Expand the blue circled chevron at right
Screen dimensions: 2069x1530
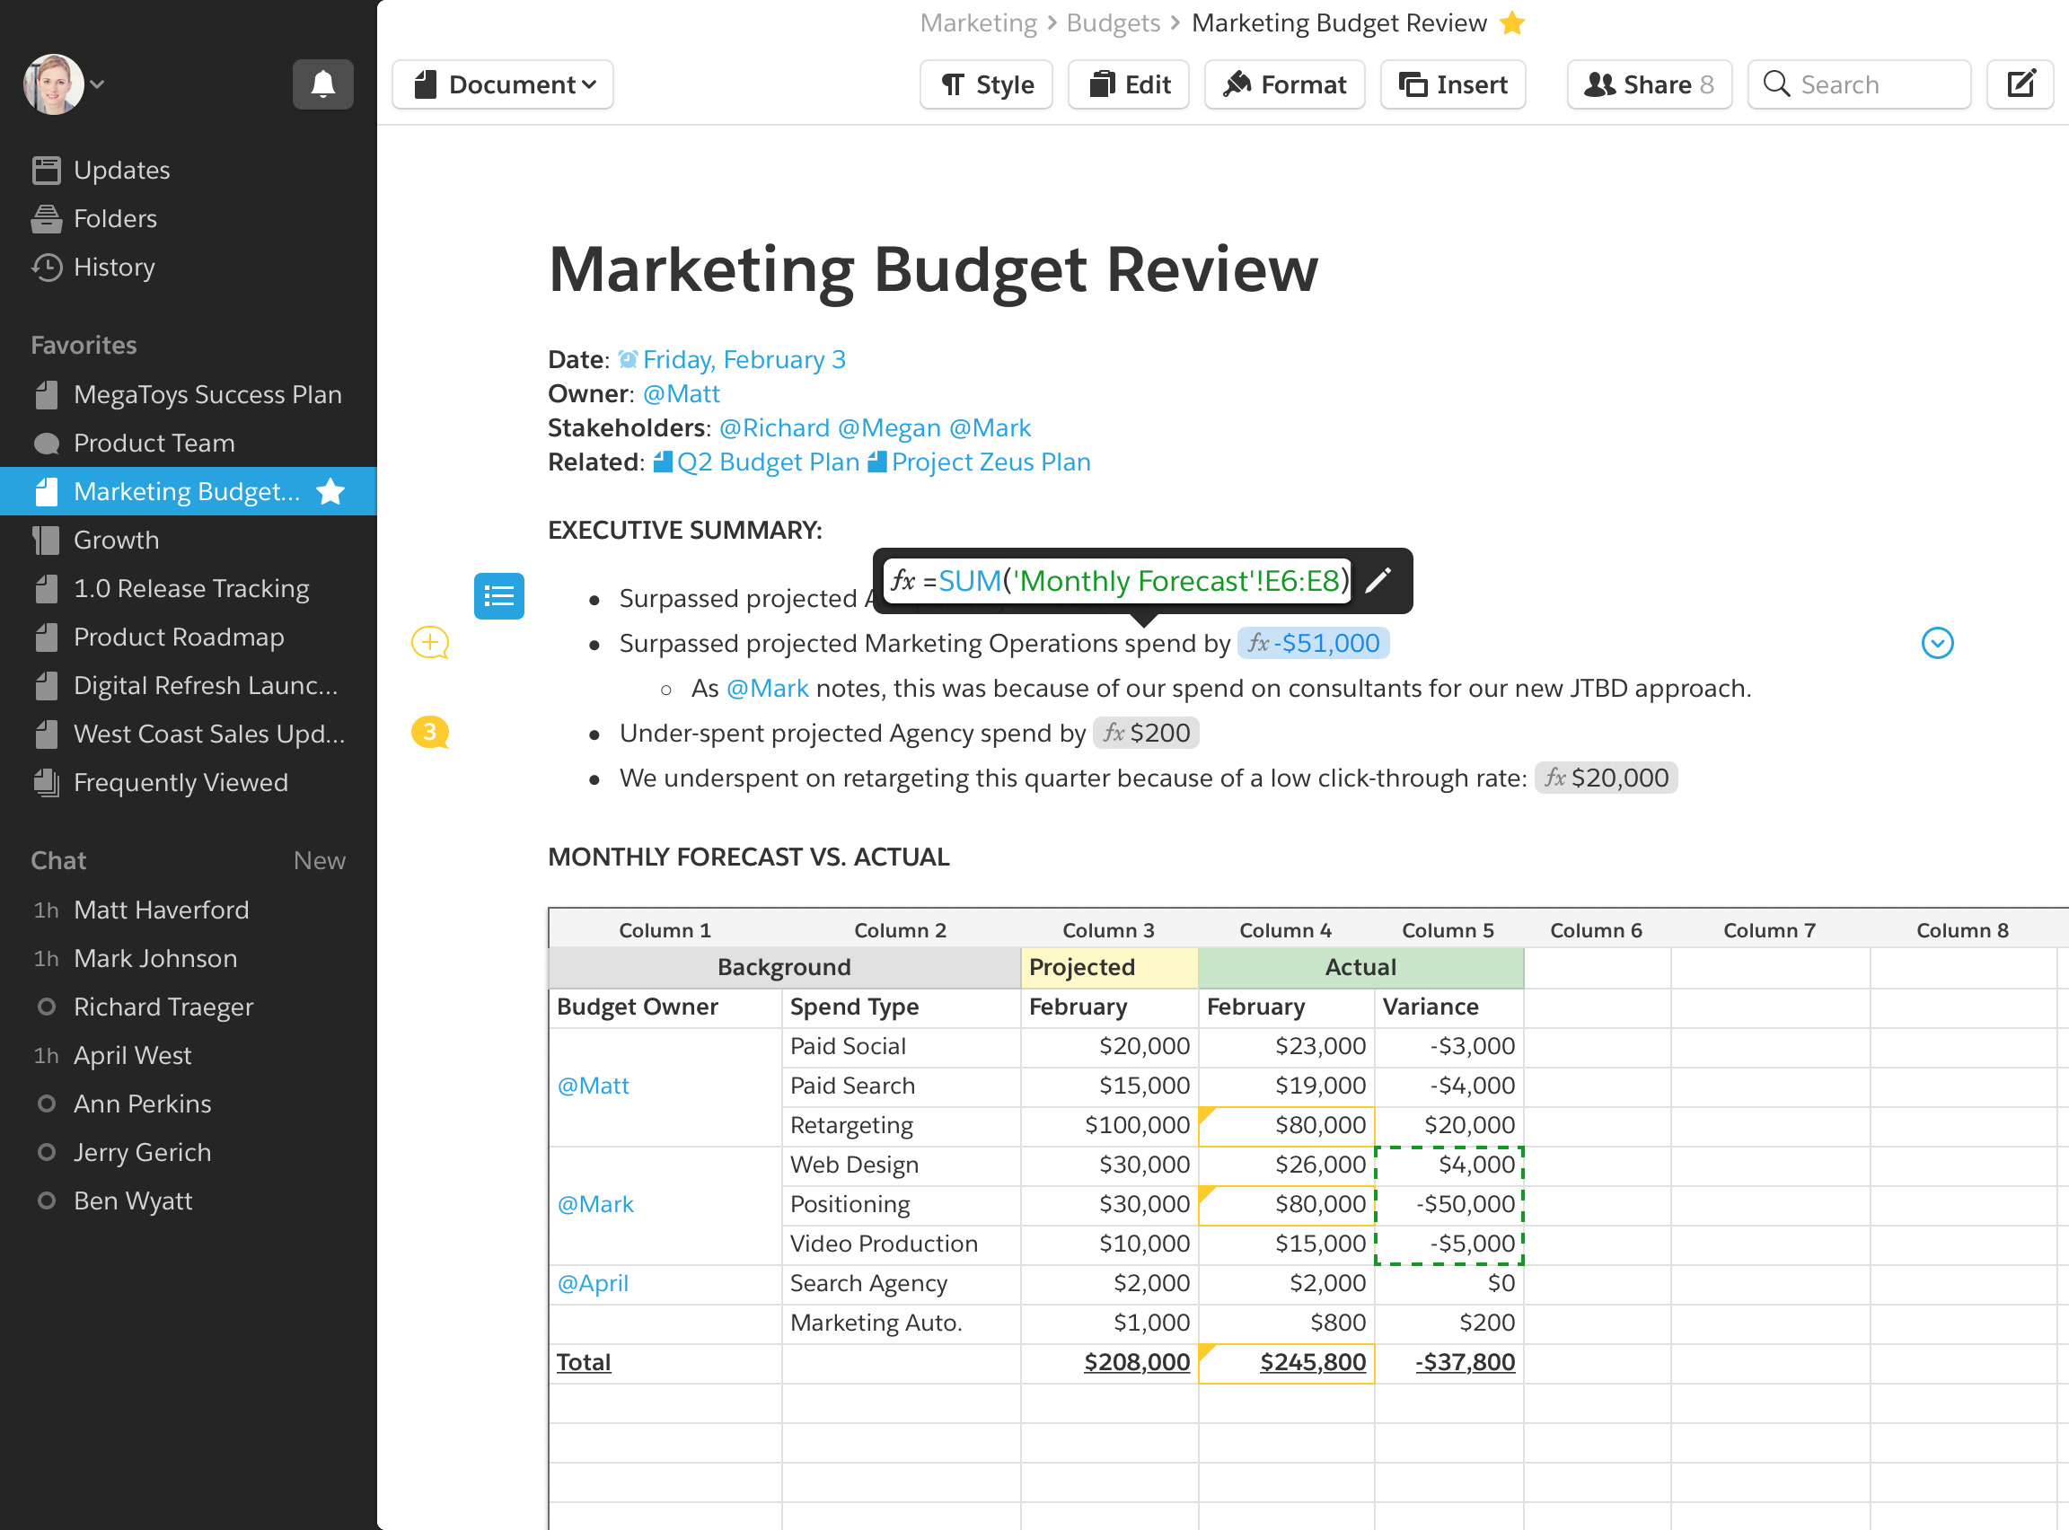(x=1937, y=643)
